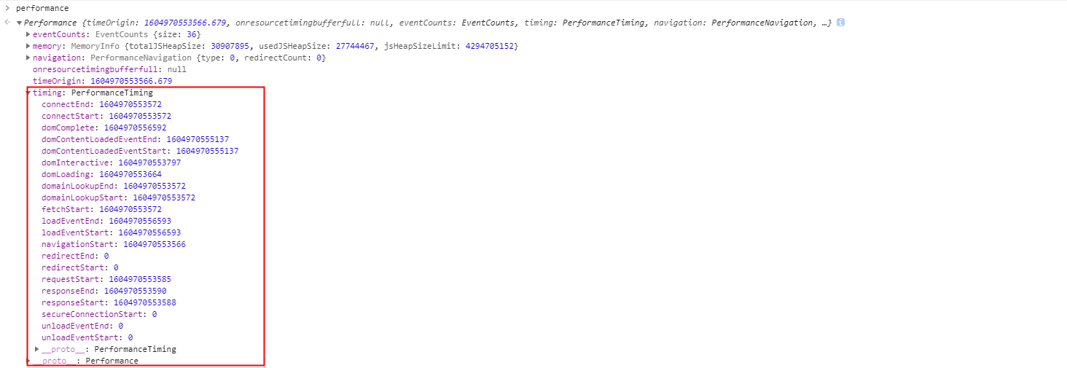Expand the memory MemoryInfo entry

28,46
